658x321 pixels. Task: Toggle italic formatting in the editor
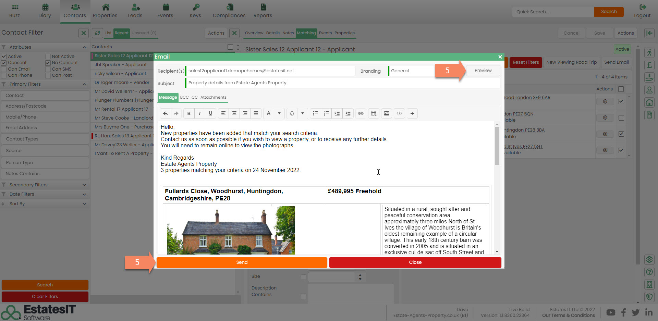pyautogui.click(x=199, y=113)
